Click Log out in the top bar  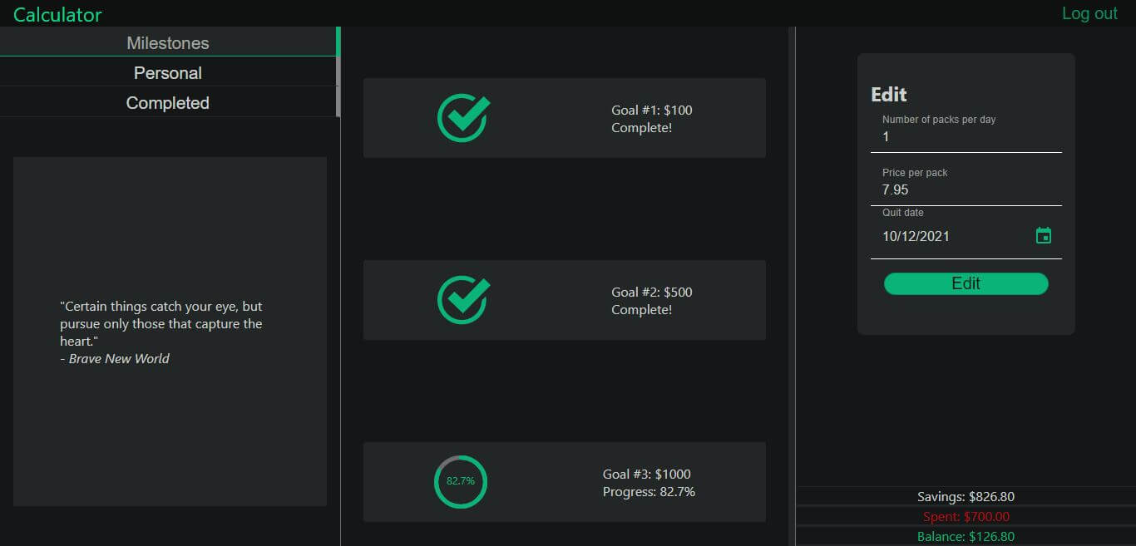tap(1089, 13)
